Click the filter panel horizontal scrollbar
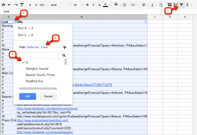The height and width of the screenshot is (135, 197). (38, 89)
